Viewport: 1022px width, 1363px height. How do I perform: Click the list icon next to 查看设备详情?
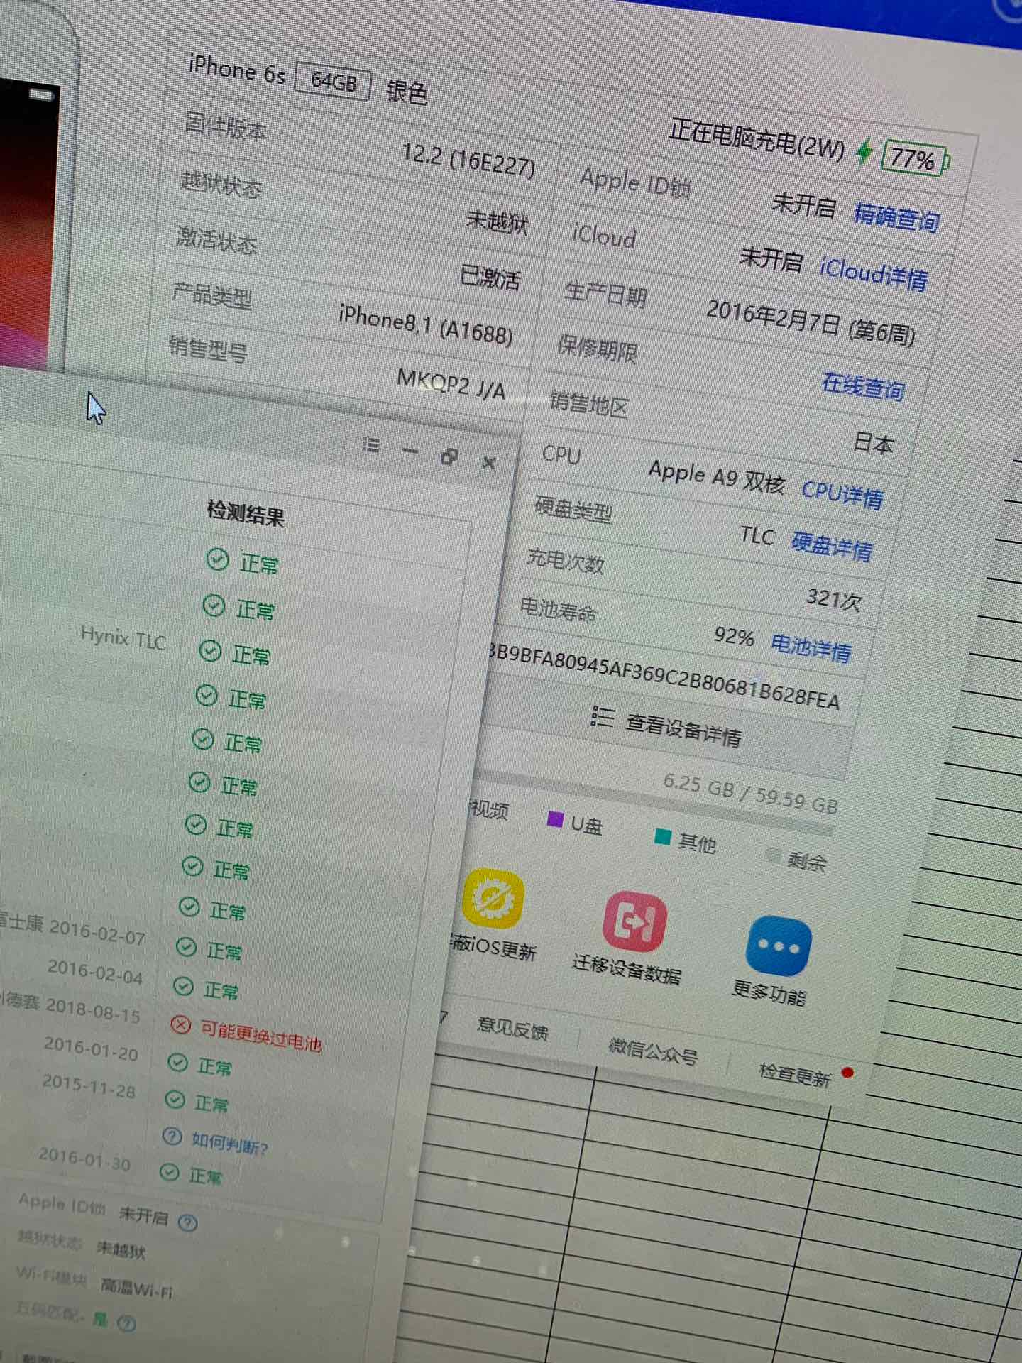tap(602, 717)
